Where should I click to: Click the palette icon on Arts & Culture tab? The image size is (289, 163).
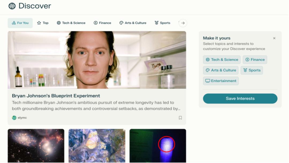121,23
